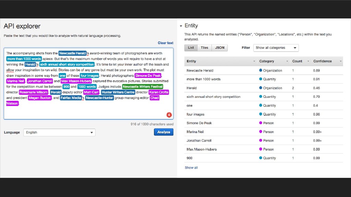This screenshot has width=351, height=197.
Task: Switch to the Tiles view tab
Action: (x=204, y=48)
